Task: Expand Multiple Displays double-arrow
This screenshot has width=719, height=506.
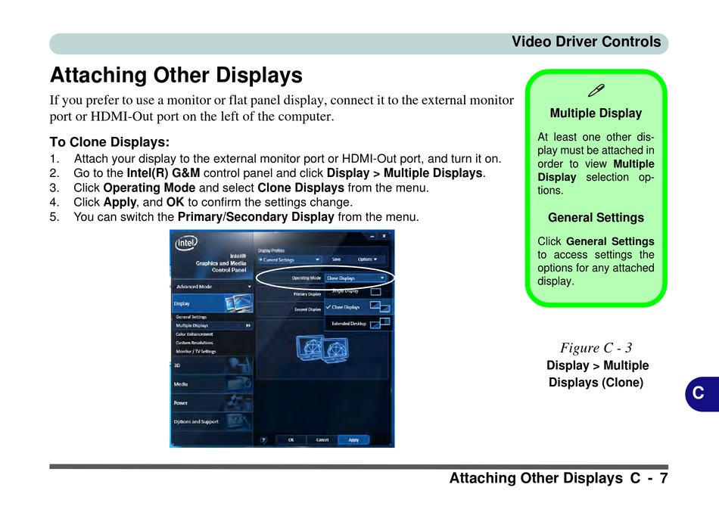Action: (248, 325)
